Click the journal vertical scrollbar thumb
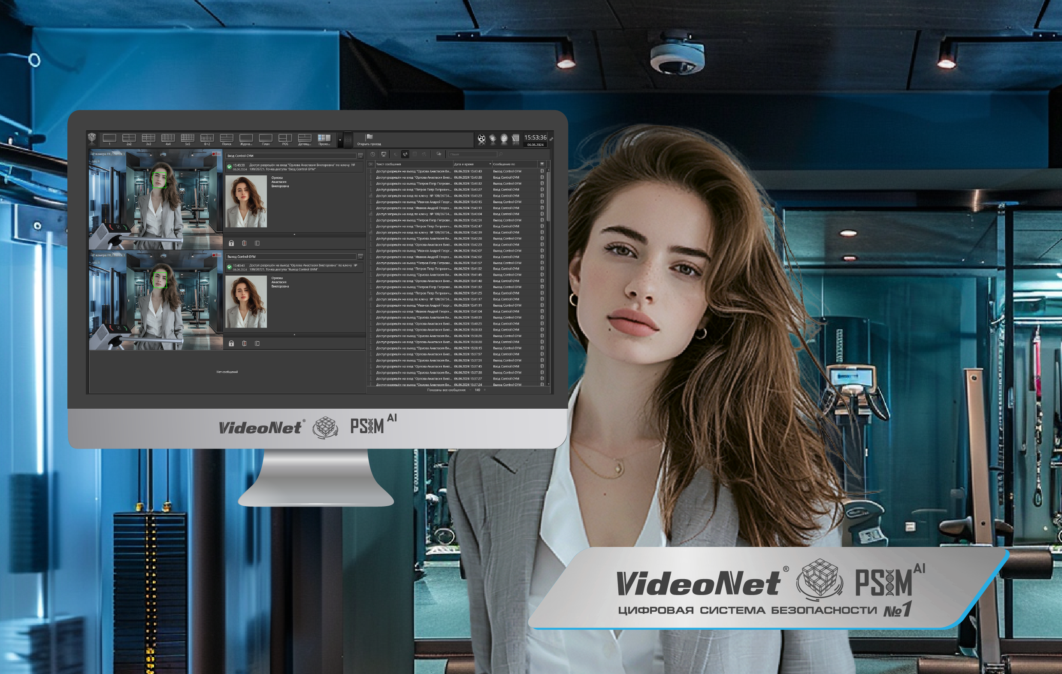The width and height of the screenshot is (1062, 674). tap(548, 197)
